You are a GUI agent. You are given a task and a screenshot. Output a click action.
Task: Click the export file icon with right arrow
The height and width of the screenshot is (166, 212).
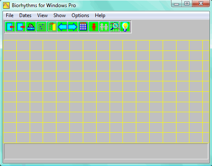coord(20,27)
